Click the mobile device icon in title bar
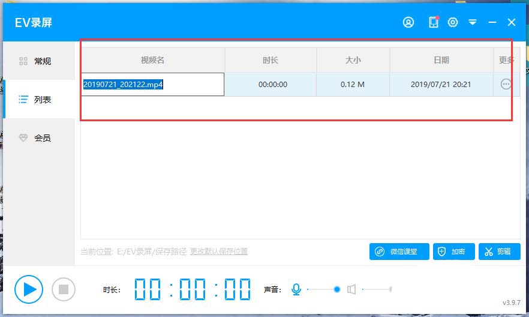 point(433,22)
